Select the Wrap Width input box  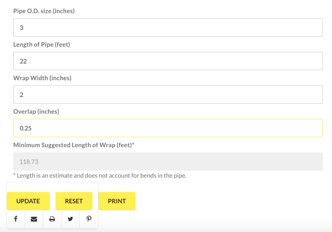coord(168,95)
